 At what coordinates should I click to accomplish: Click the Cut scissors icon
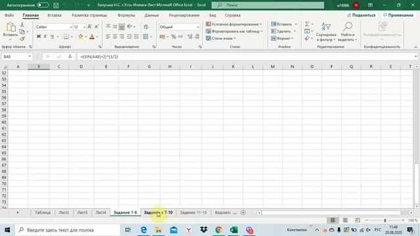(x=22, y=25)
